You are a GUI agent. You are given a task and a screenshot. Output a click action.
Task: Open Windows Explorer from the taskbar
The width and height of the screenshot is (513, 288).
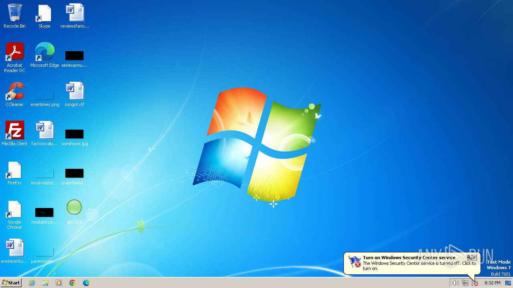click(x=45, y=283)
